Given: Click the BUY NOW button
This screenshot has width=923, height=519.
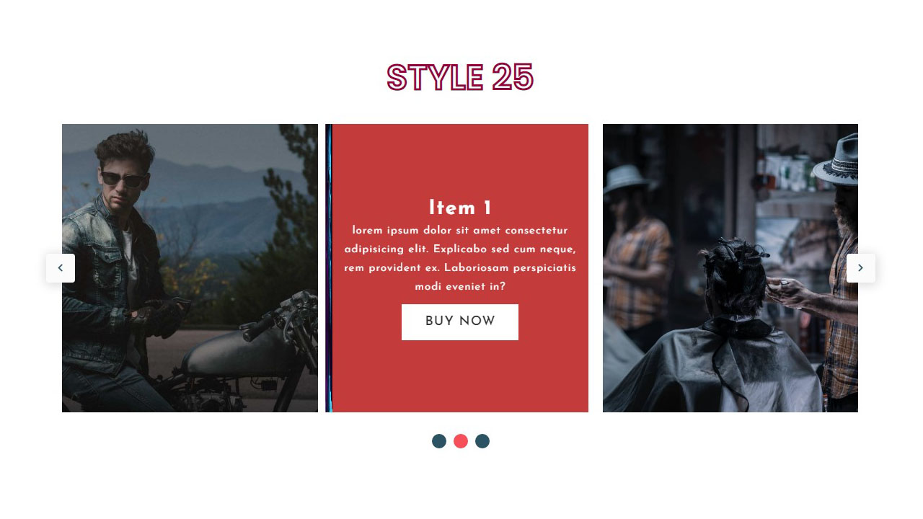Looking at the screenshot, I should 460,322.
